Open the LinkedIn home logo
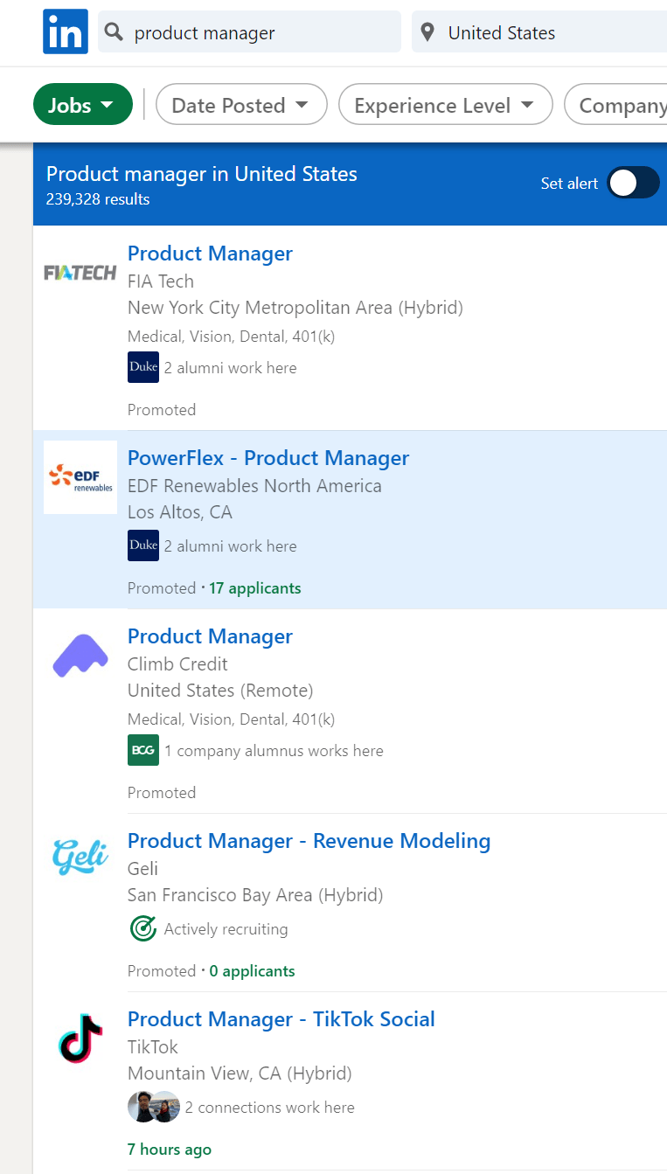 (x=66, y=31)
